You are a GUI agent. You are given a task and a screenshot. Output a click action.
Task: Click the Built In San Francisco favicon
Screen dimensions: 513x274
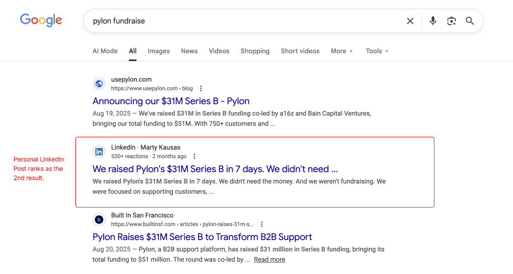pos(99,220)
